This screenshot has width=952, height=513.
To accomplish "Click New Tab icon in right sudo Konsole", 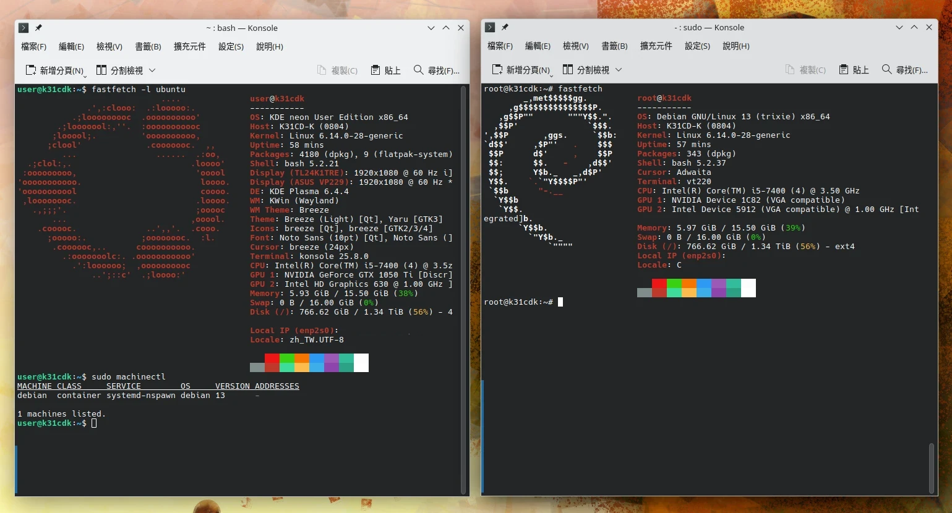I will click(x=497, y=69).
